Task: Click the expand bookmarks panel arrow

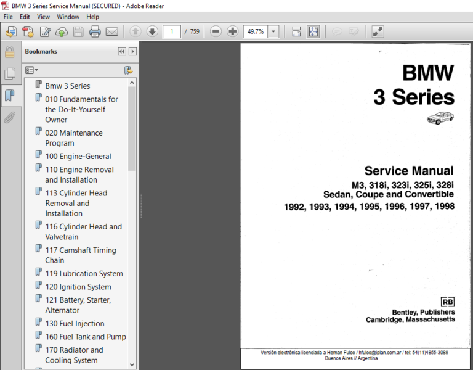Action: click(x=132, y=52)
